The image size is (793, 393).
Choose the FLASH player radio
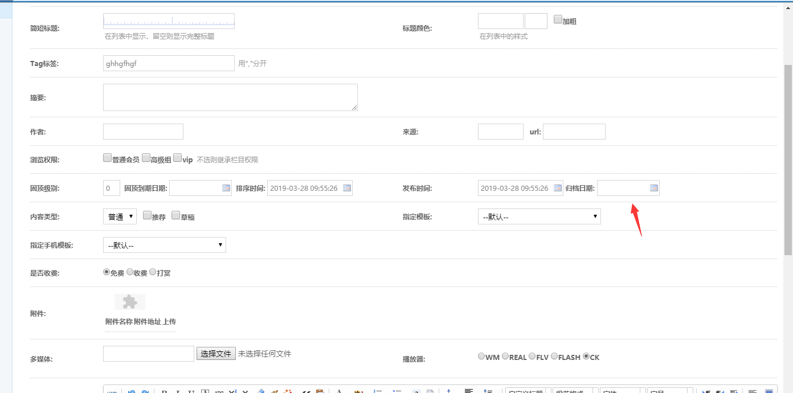click(554, 357)
